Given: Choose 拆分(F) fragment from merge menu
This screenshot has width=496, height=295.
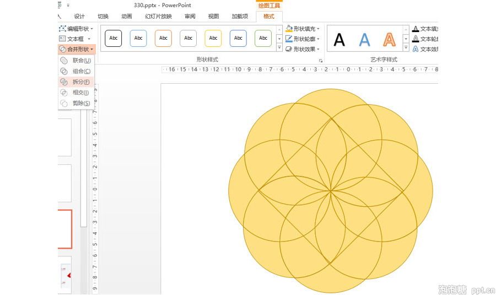Looking at the screenshot, I should (76, 82).
